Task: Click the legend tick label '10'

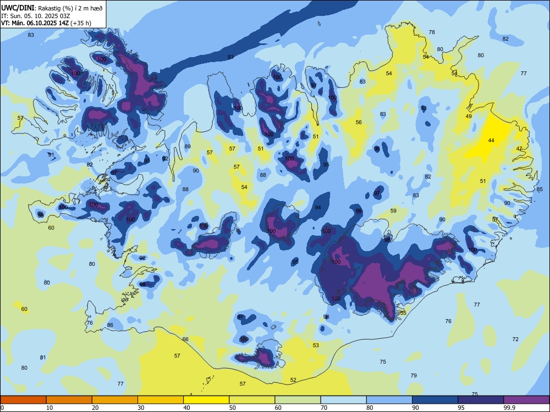Action: (50, 408)
